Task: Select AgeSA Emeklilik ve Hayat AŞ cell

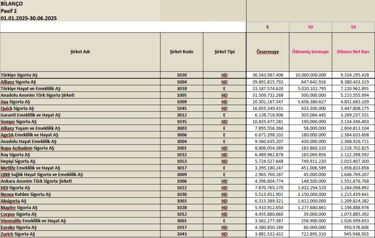Action: tap(80, 135)
